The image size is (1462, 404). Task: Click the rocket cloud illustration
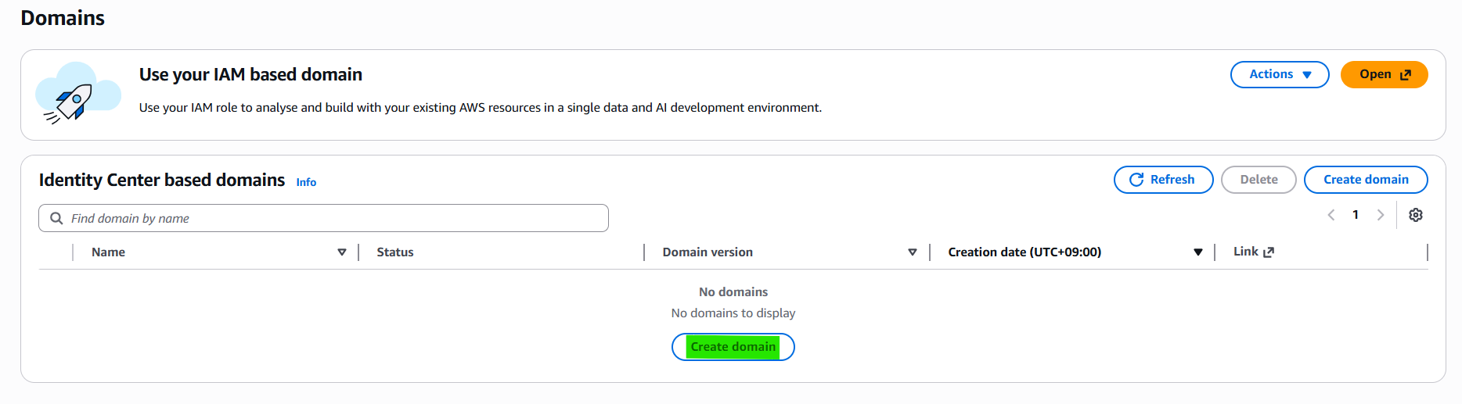pyautogui.click(x=77, y=94)
